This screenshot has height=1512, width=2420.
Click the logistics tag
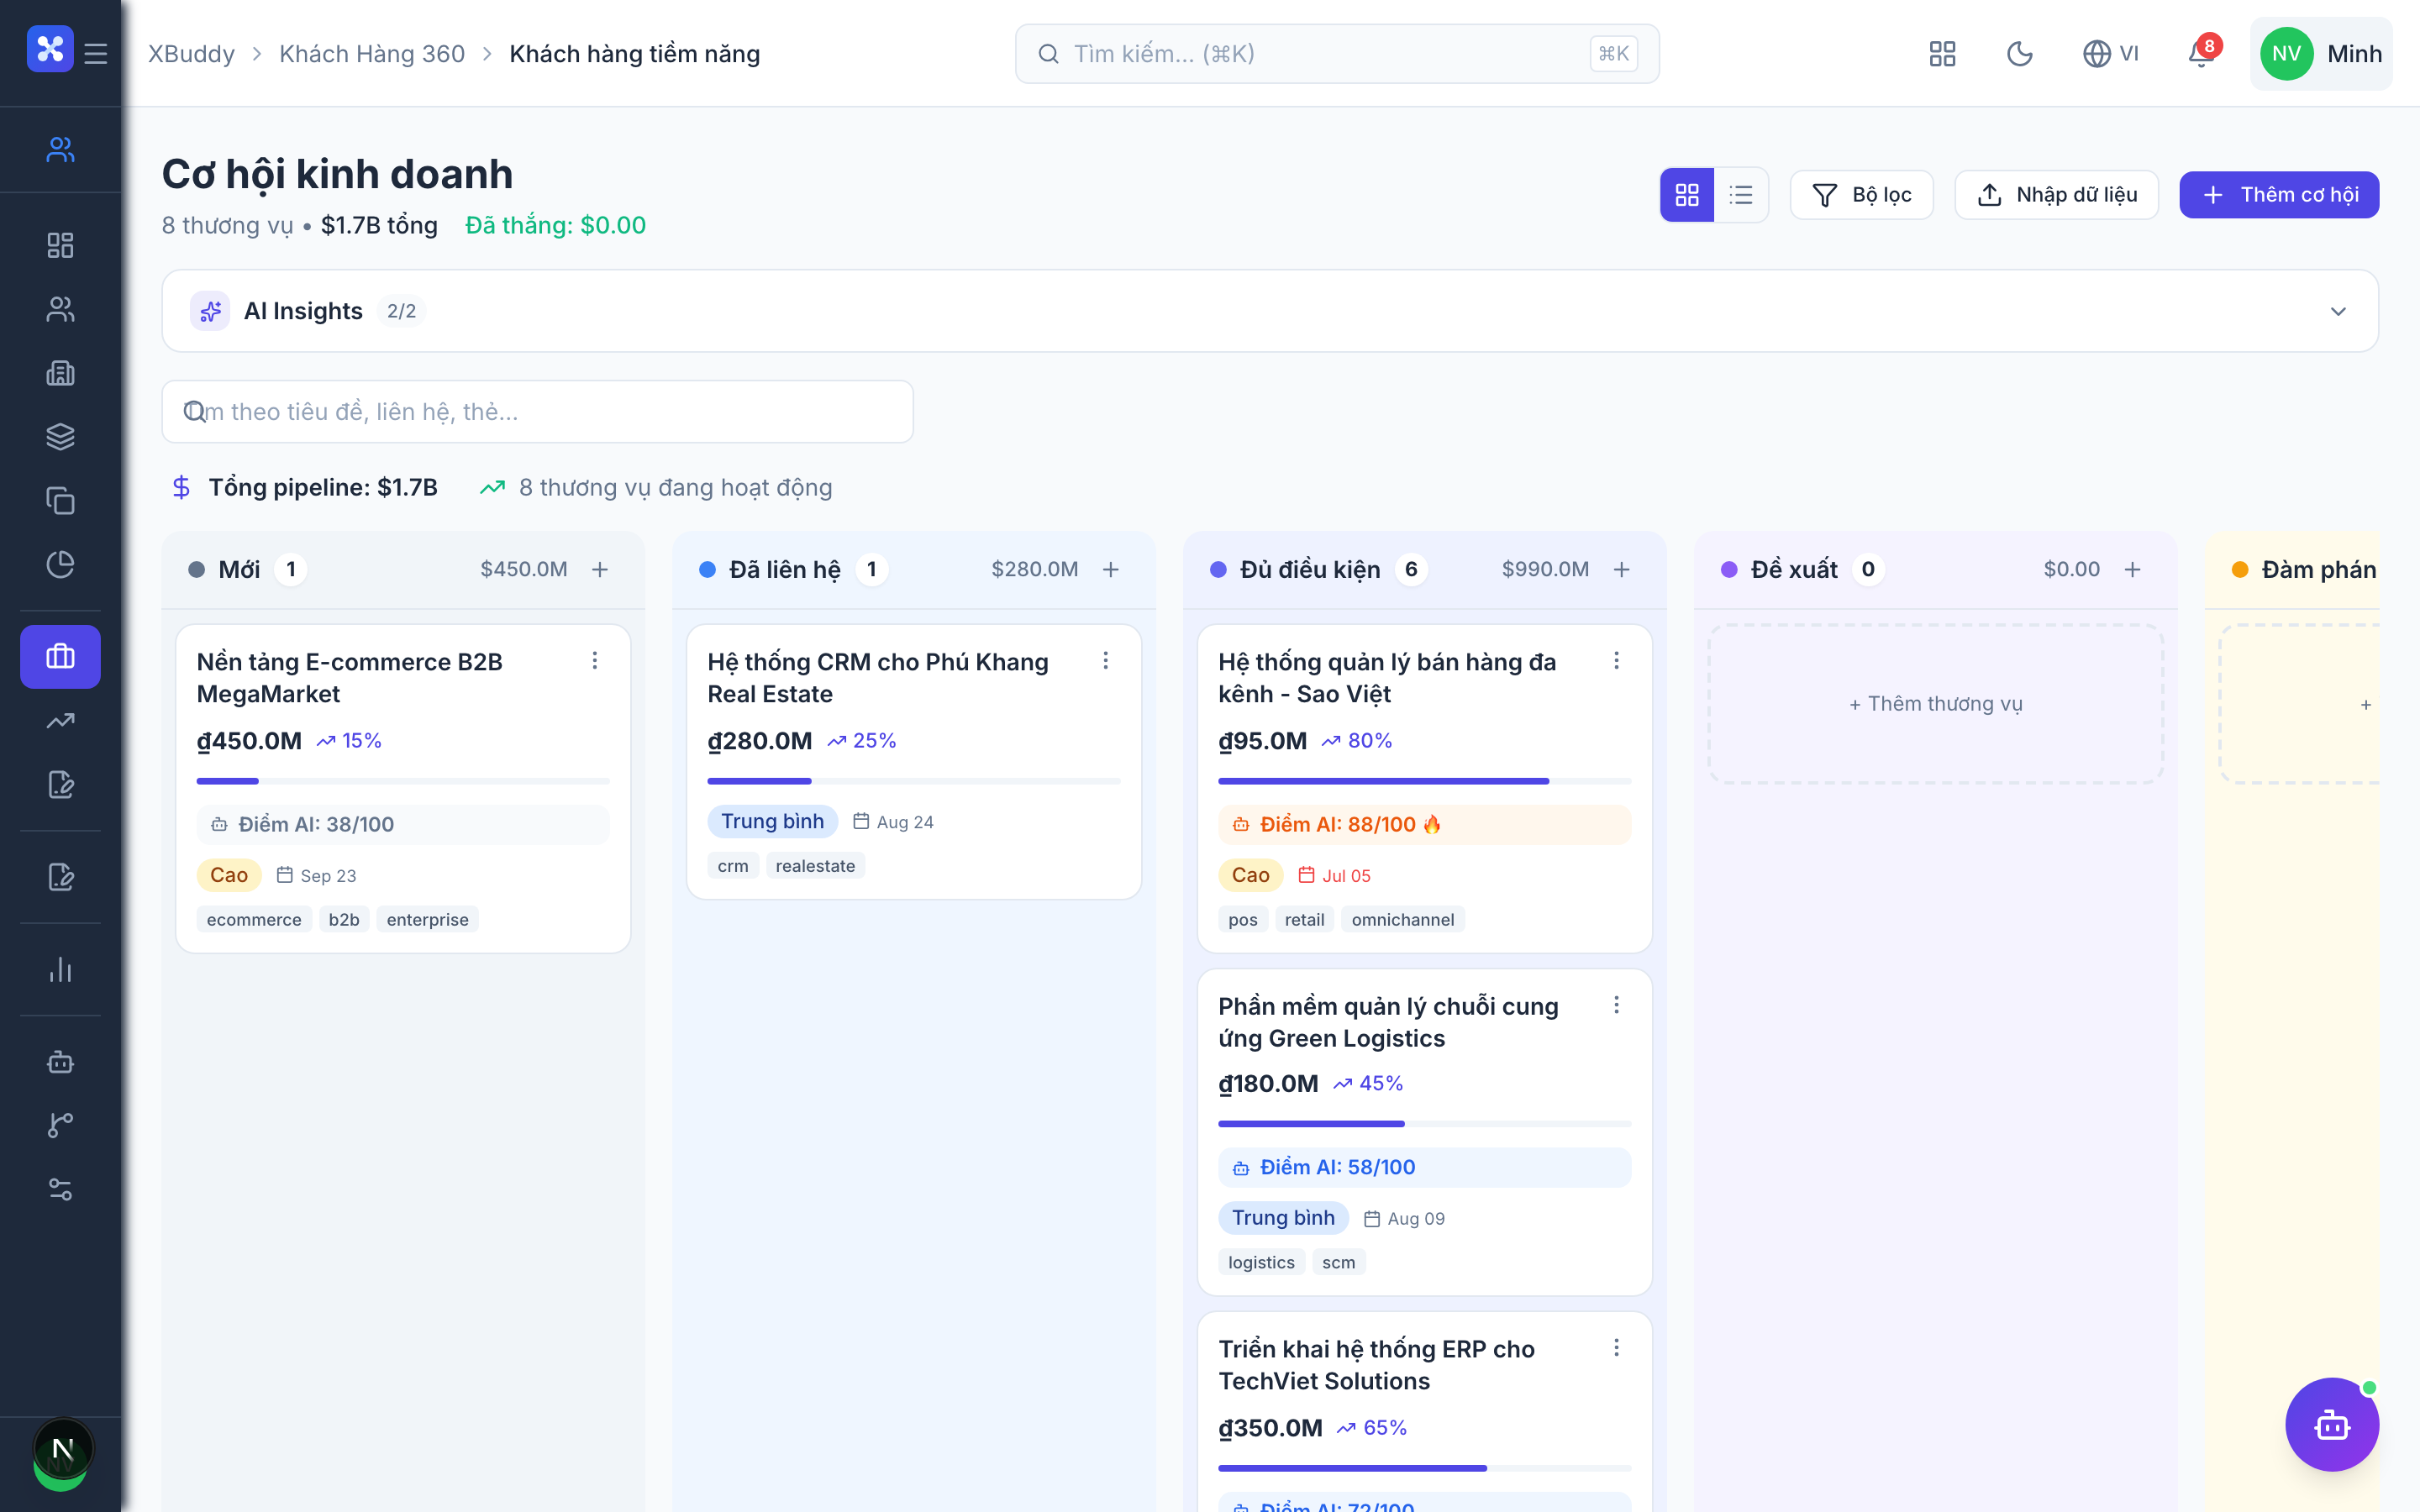[x=1261, y=1262]
